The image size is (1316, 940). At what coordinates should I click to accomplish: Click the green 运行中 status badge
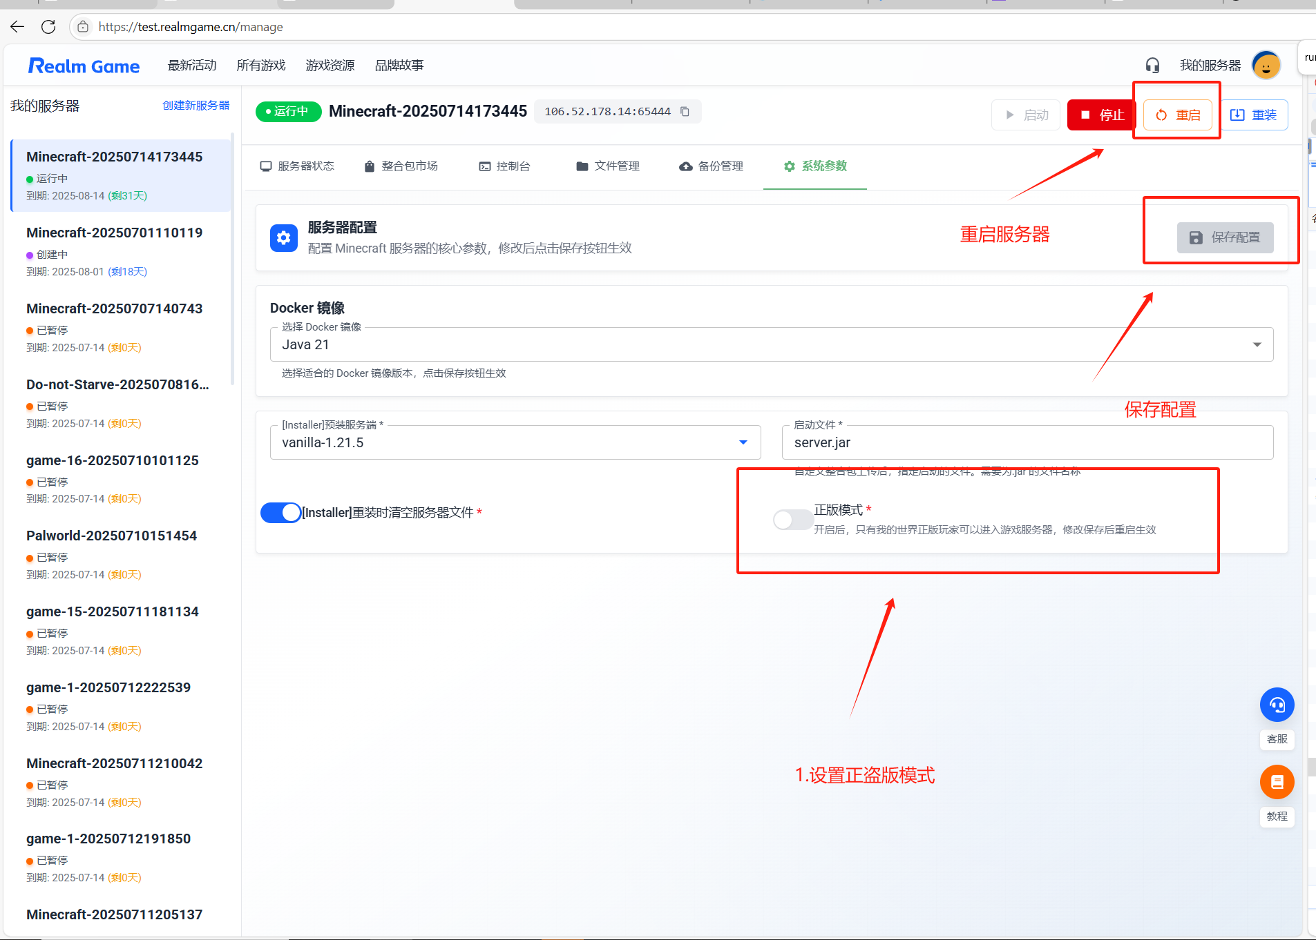pyautogui.click(x=288, y=112)
